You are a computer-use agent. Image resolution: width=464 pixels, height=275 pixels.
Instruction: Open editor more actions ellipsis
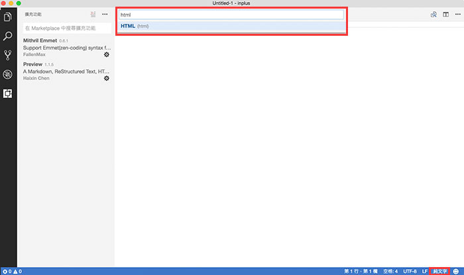(x=458, y=14)
